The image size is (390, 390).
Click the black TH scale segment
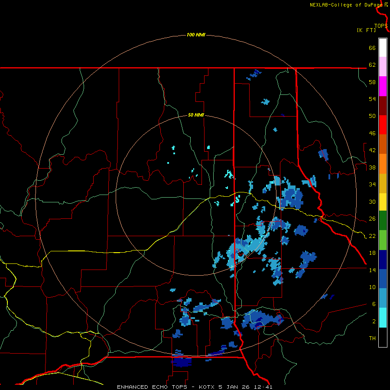[383, 337]
